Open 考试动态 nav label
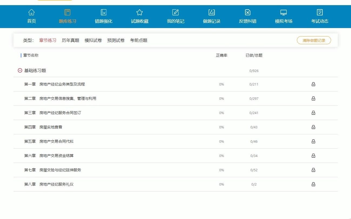The image size is (351, 219). (x=320, y=21)
